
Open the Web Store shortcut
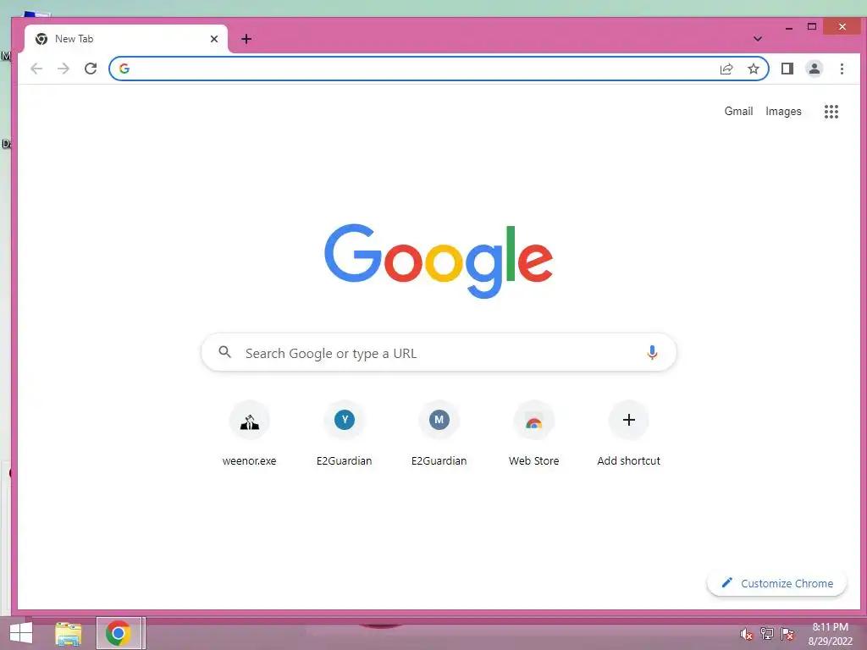tap(533, 434)
